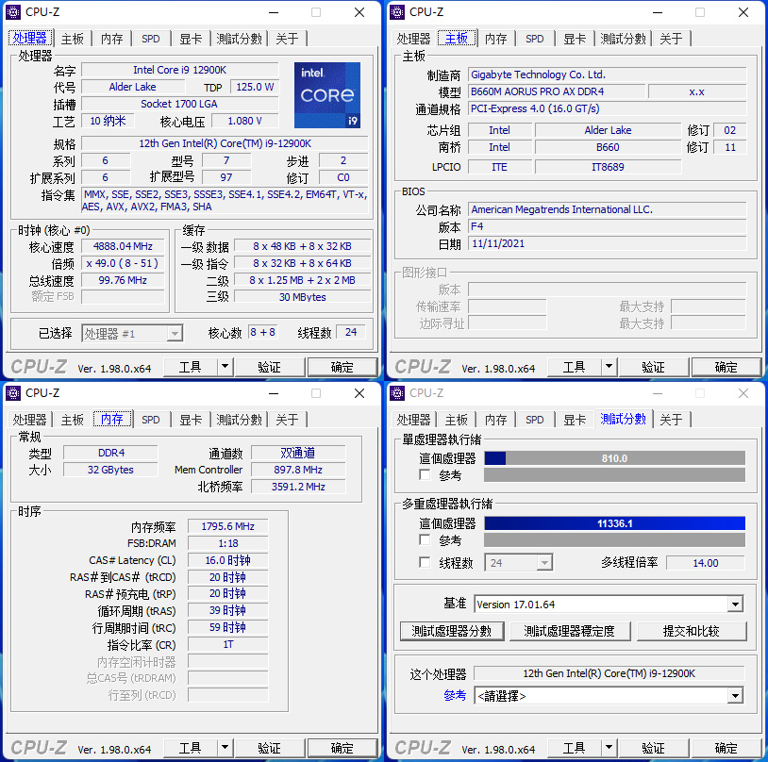Enable the 线程数 checkbox in the benchmark window

coord(425,562)
